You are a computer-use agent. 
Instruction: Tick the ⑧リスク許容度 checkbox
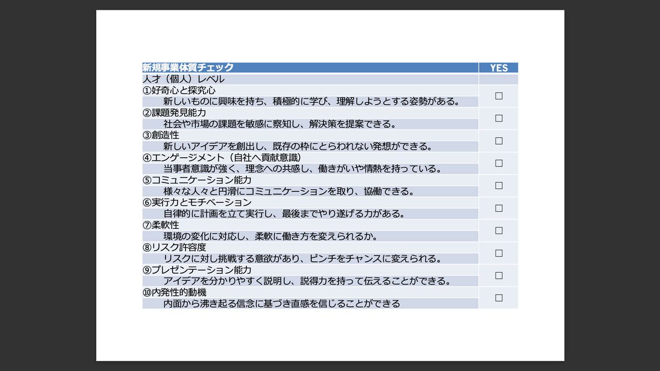[498, 253]
